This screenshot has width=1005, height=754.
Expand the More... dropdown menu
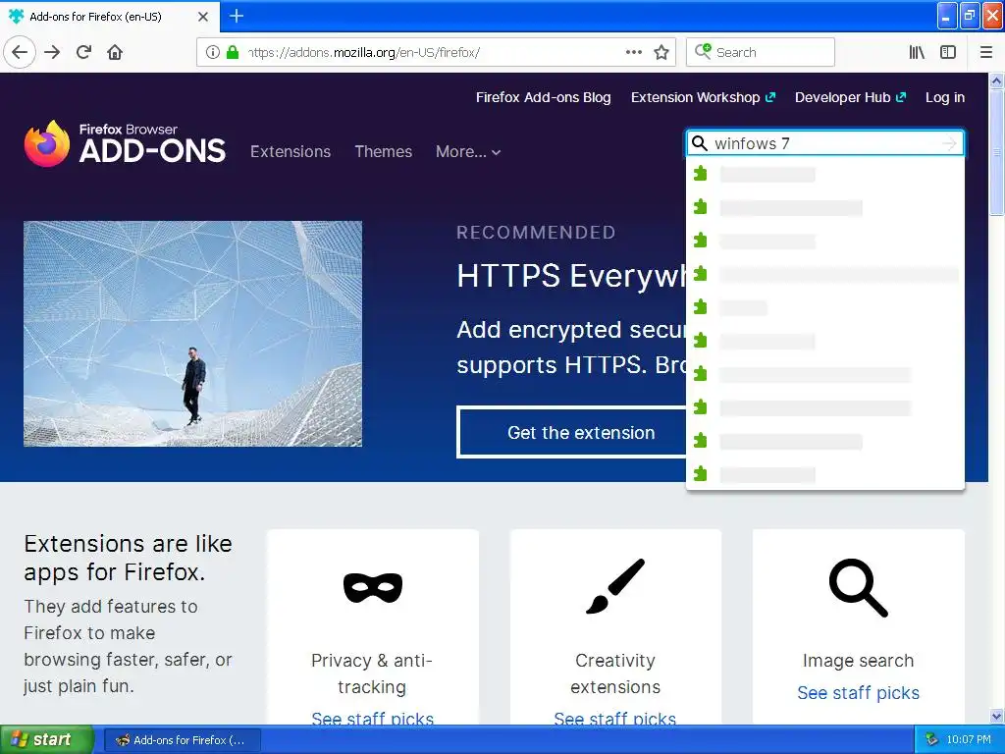468,152
